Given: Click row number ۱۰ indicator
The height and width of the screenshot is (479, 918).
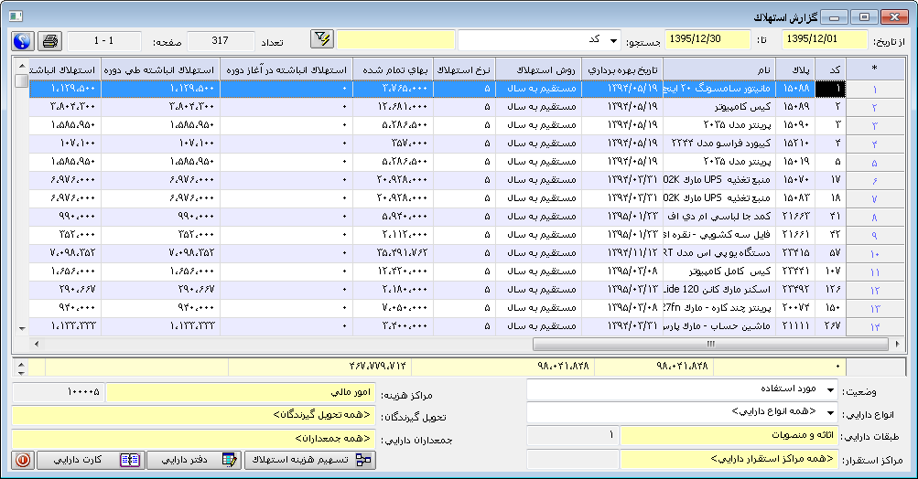Looking at the screenshot, I should tap(875, 254).
